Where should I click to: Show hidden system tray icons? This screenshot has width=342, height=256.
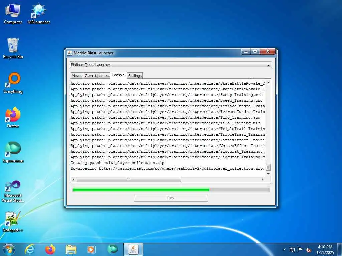click(x=284, y=250)
